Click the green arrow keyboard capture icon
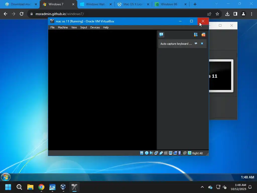 (189, 153)
